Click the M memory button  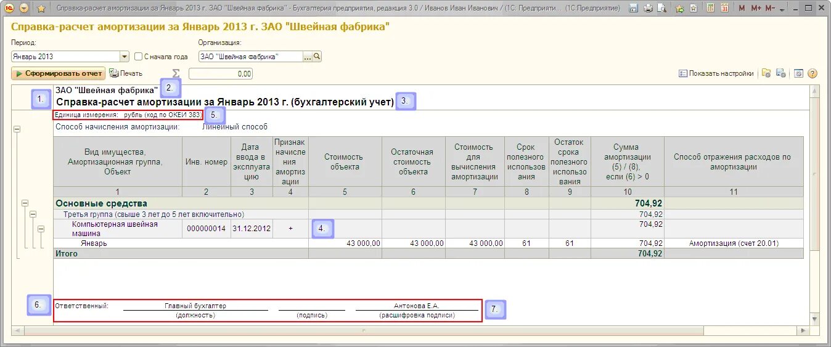click(x=742, y=8)
